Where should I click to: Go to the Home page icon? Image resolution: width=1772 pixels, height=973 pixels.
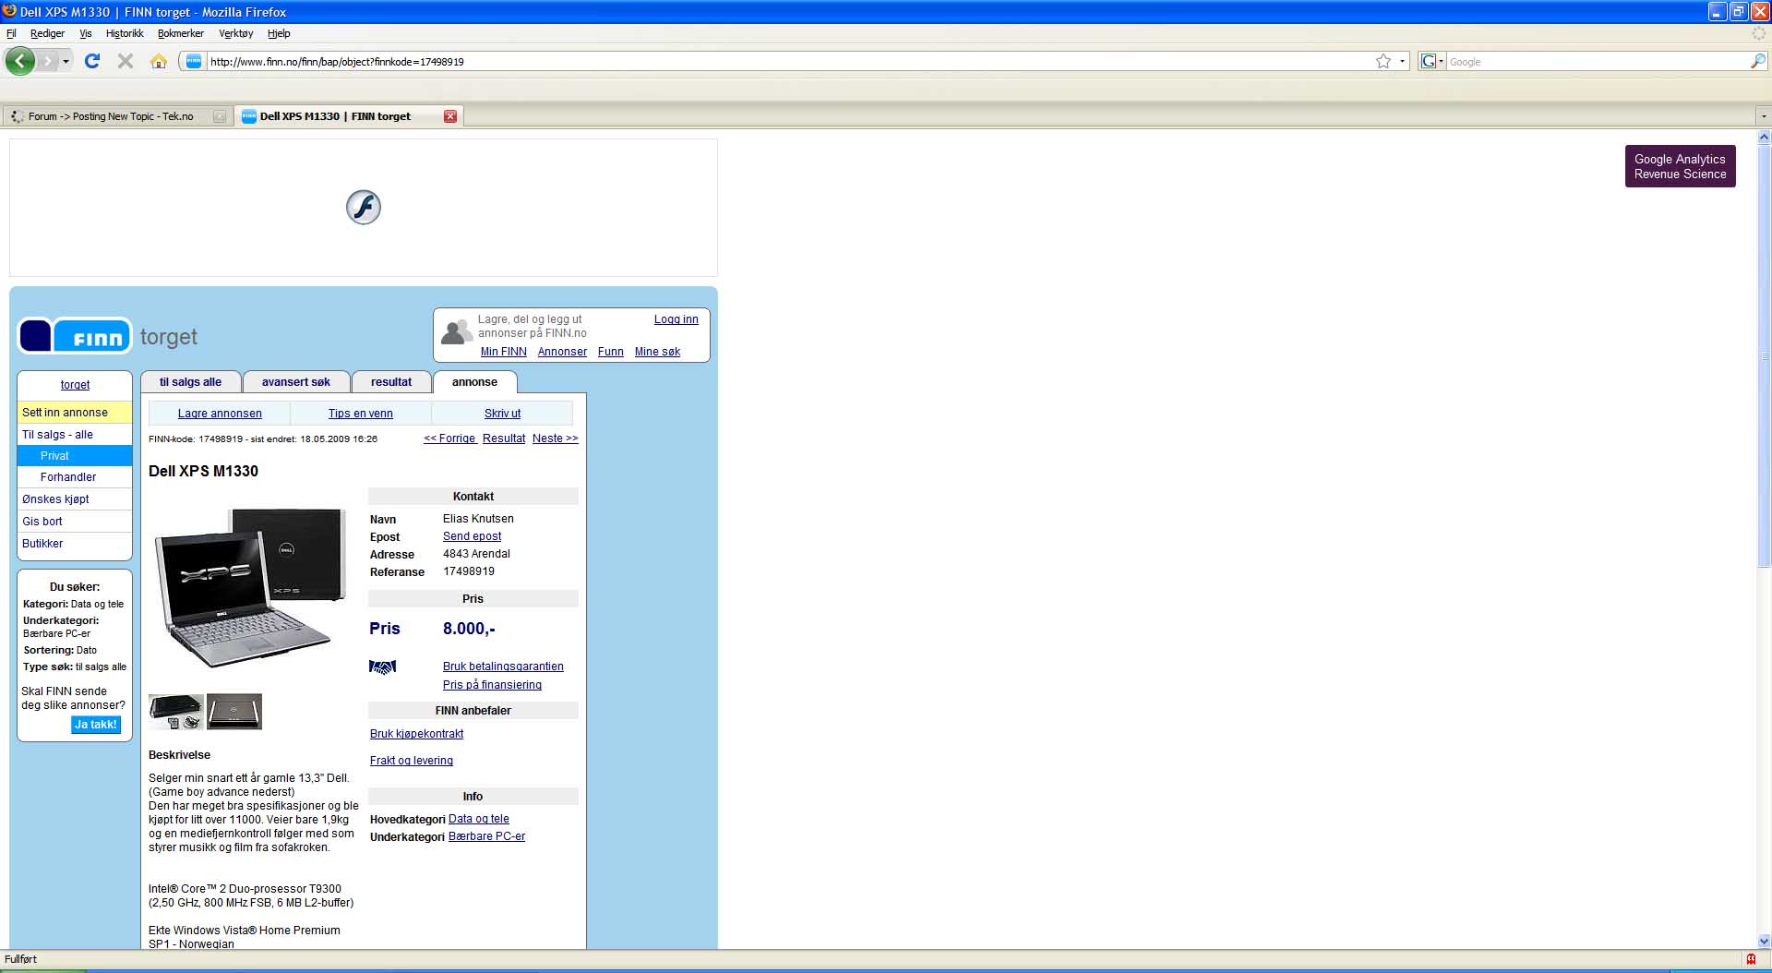(159, 61)
